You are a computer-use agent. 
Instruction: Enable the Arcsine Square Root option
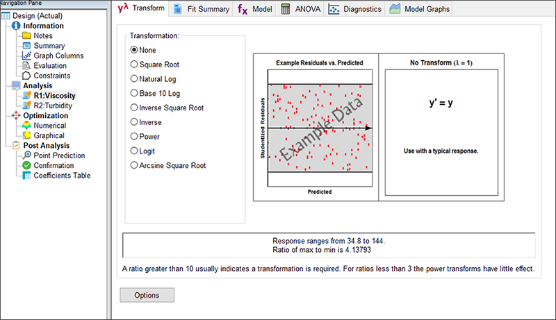pyautogui.click(x=135, y=165)
